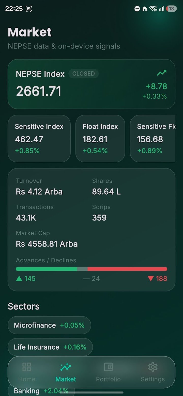The height and width of the screenshot is (396, 183).
Task: Tap the Advances / Declines progress bar
Action: 91,269
